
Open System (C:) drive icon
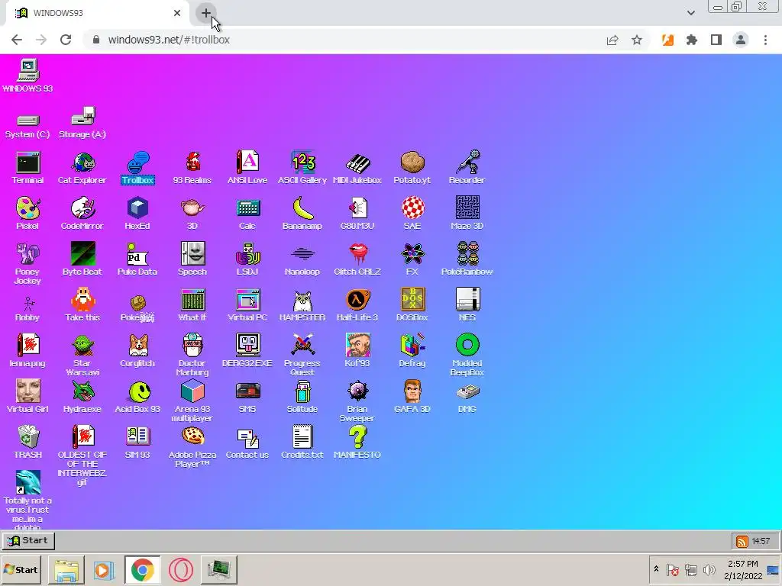(28, 126)
